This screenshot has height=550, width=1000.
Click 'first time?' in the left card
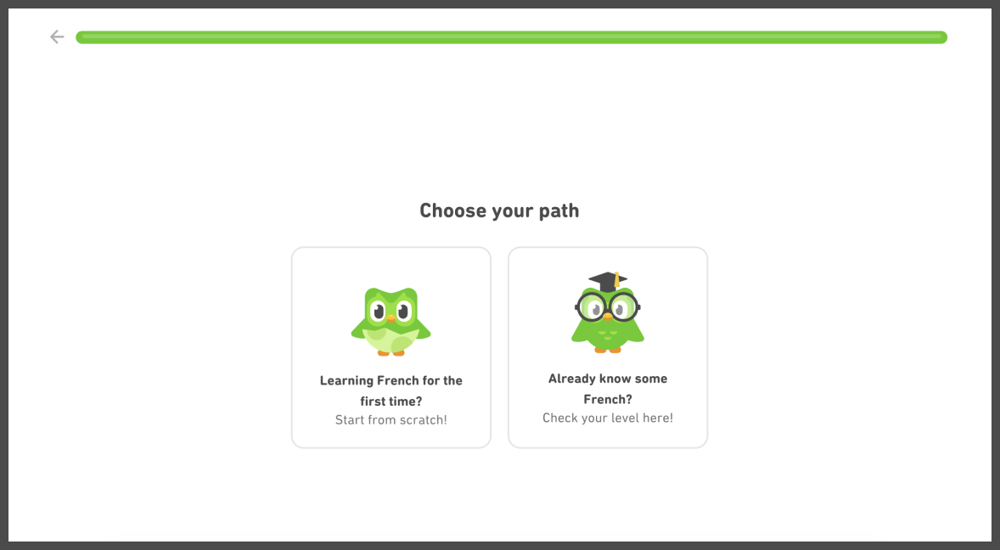(x=391, y=401)
